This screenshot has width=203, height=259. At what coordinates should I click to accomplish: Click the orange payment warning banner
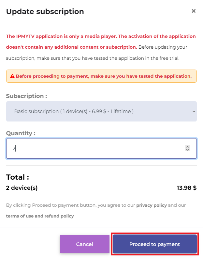102,76
